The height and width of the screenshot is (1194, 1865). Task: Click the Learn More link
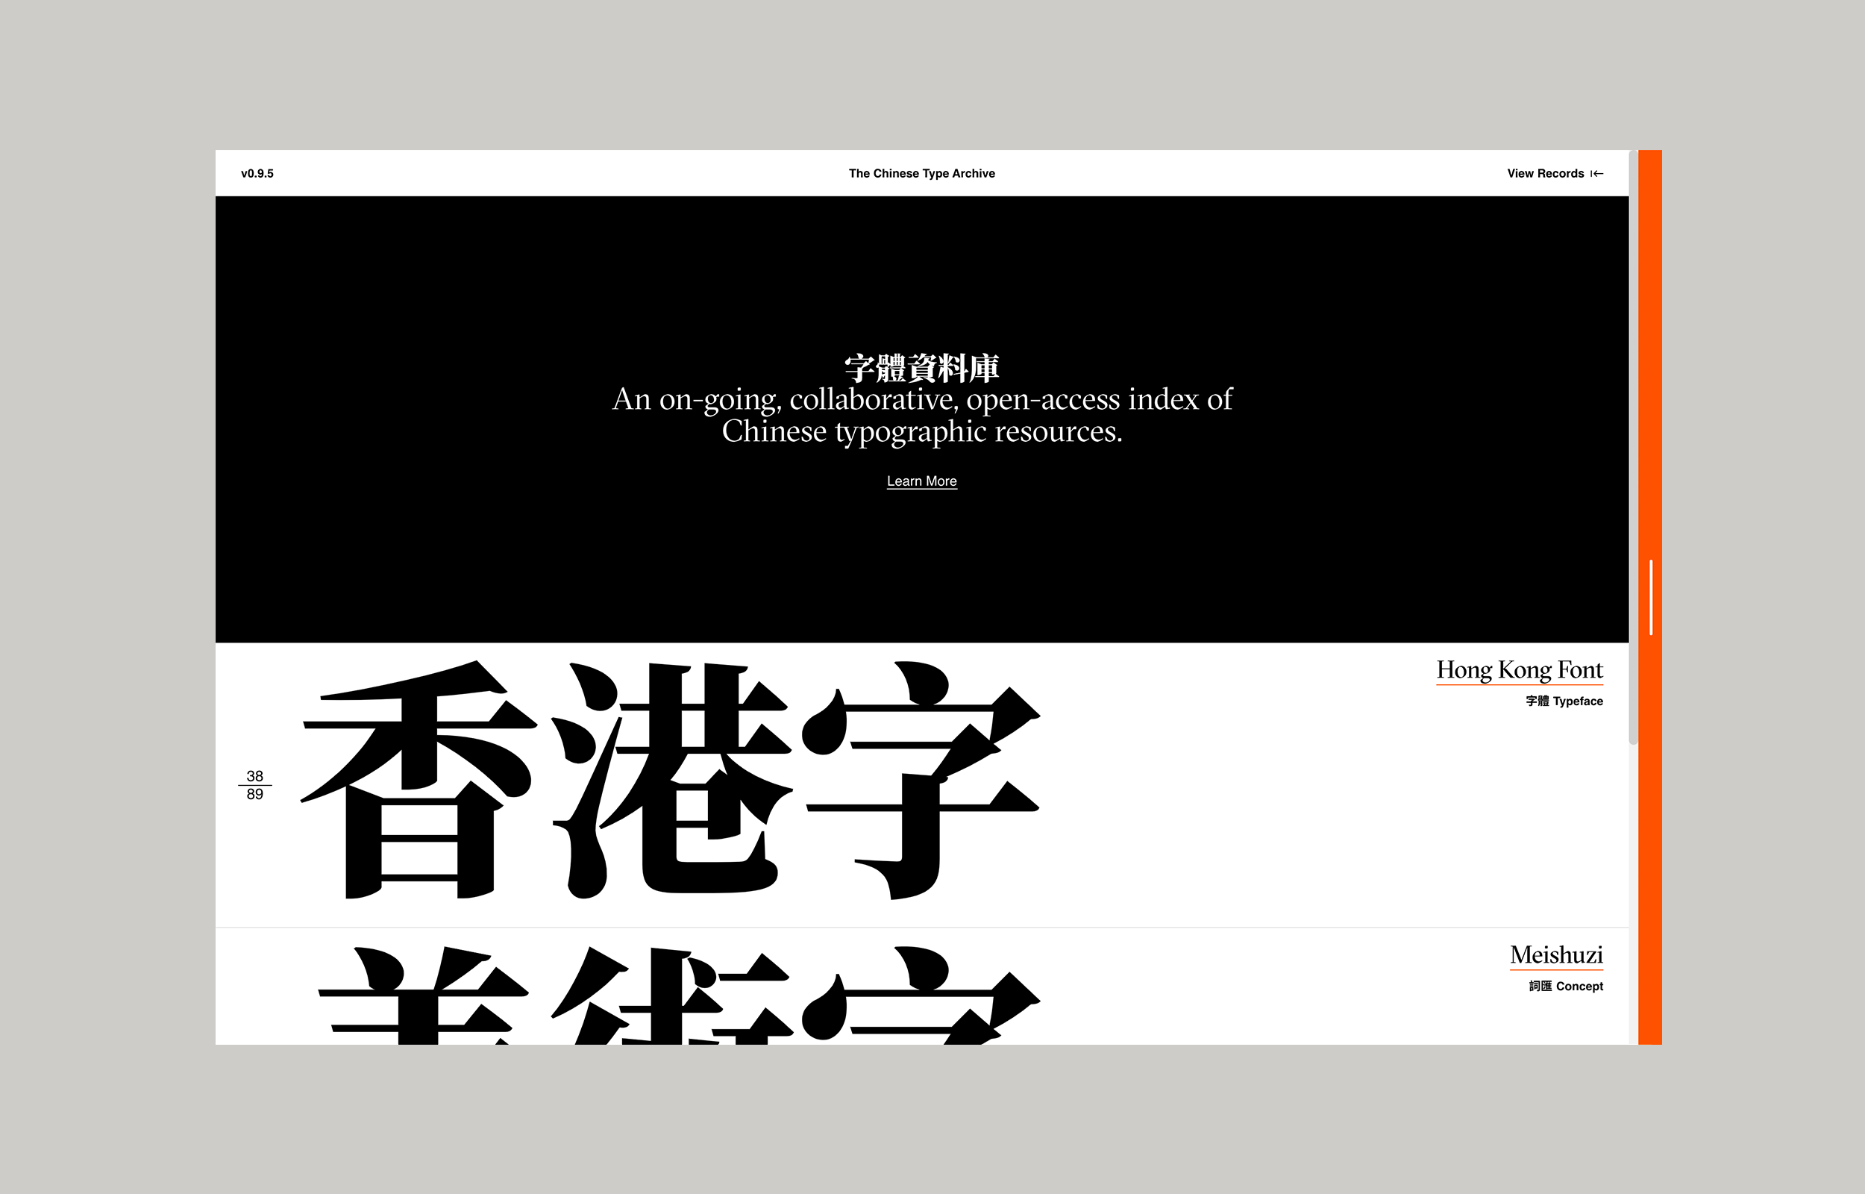pyautogui.click(x=921, y=481)
